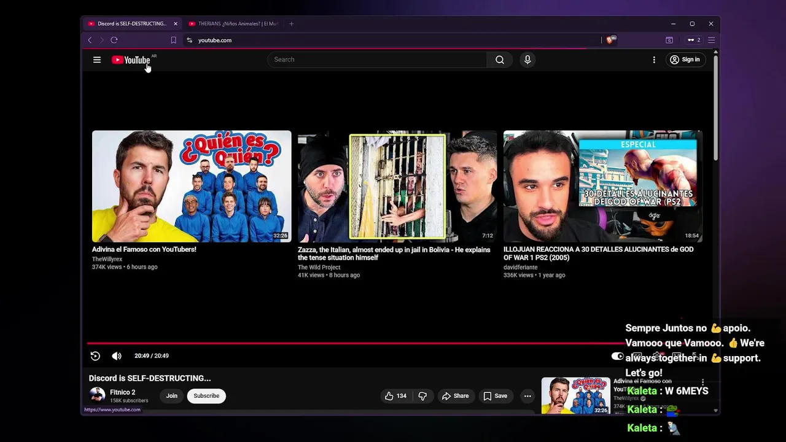Open the Fitnico 2 channel name
This screenshot has width=786, height=442.
(x=122, y=392)
